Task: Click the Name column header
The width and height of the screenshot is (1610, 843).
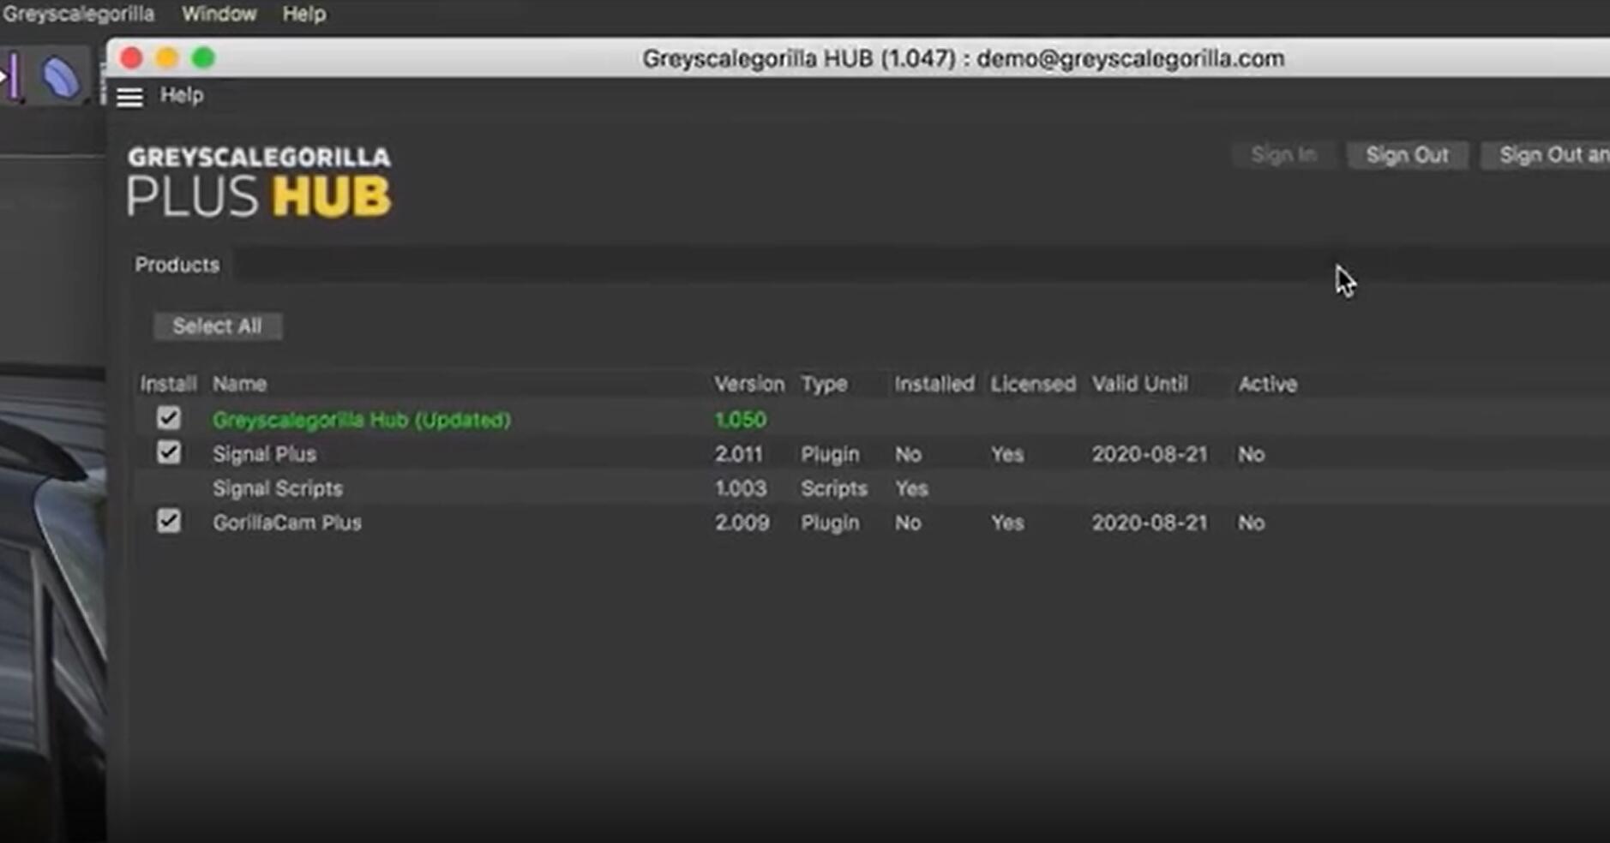Action: point(239,384)
